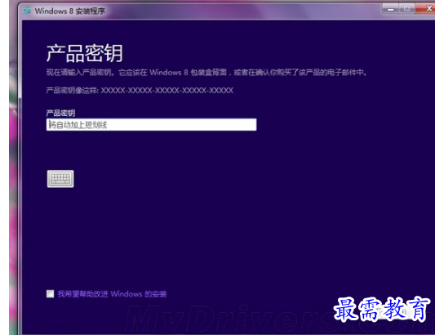435x335 pixels.
Task: Close the Windows 8 setup window
Action: [425, 9]
